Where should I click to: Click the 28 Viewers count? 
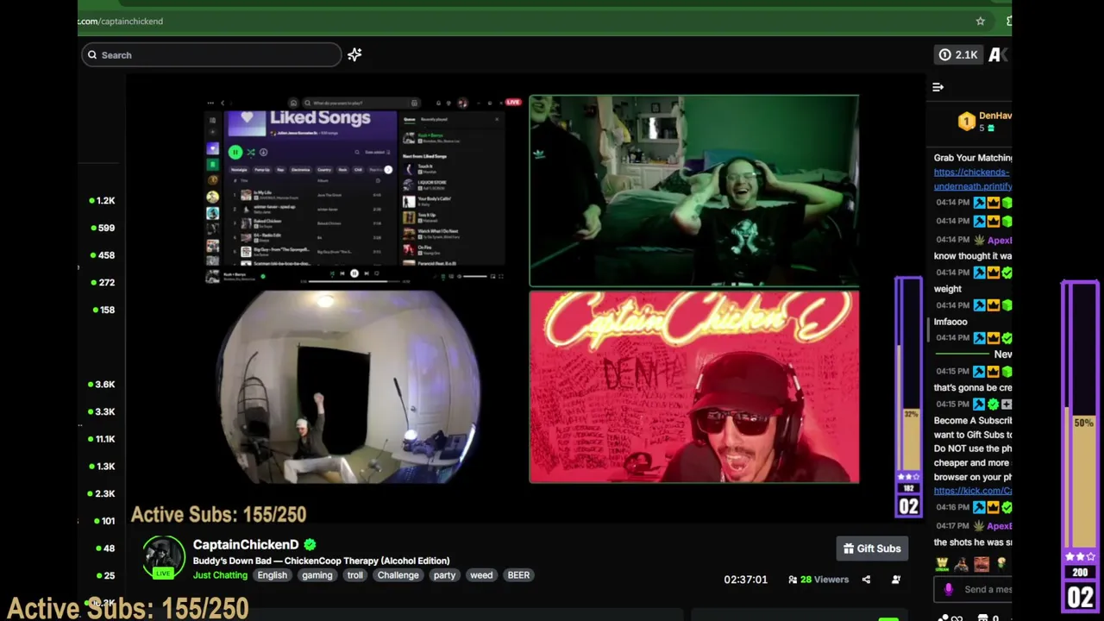[x=819, y=580]
